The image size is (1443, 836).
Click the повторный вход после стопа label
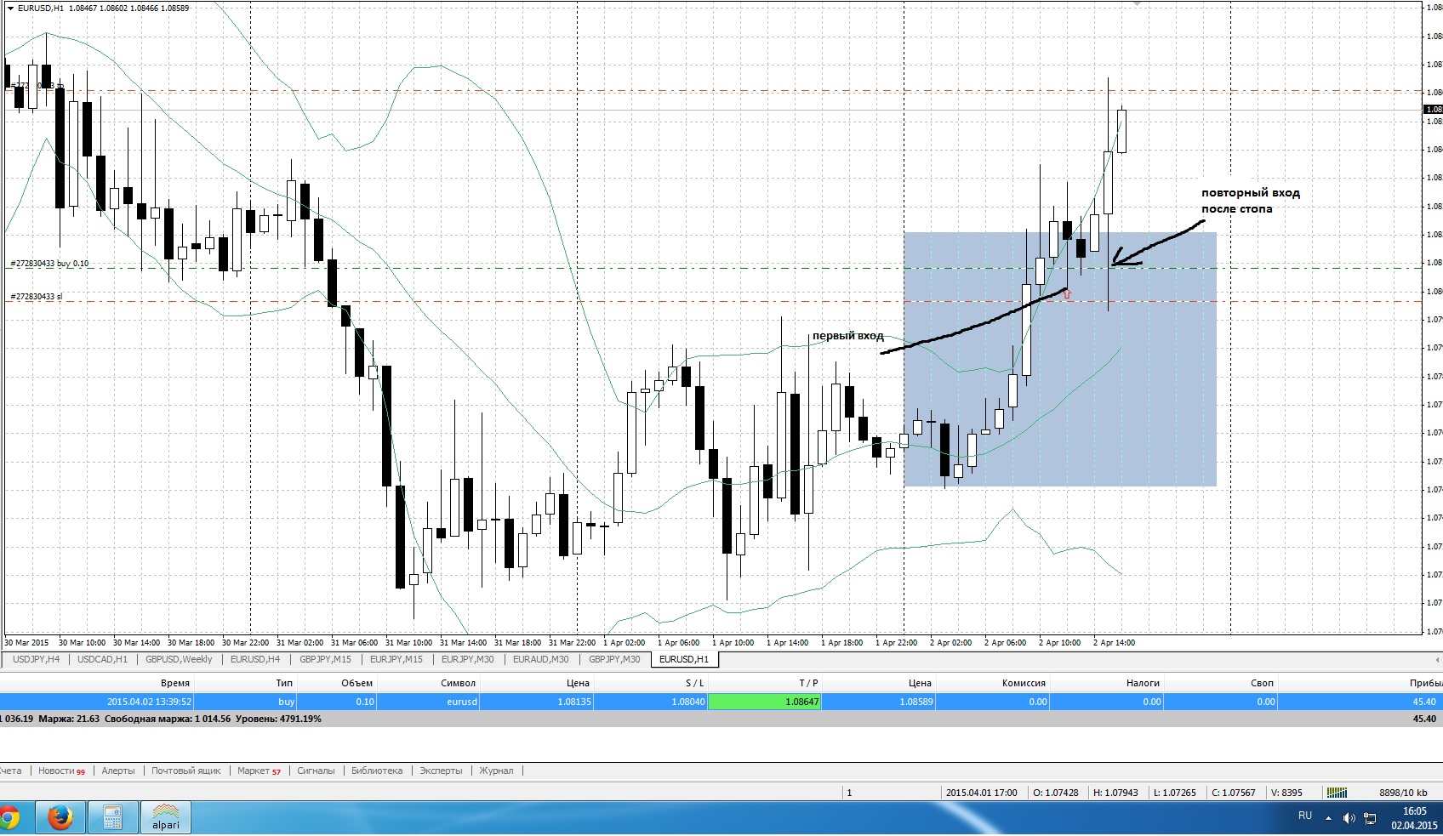(1250, 201)
